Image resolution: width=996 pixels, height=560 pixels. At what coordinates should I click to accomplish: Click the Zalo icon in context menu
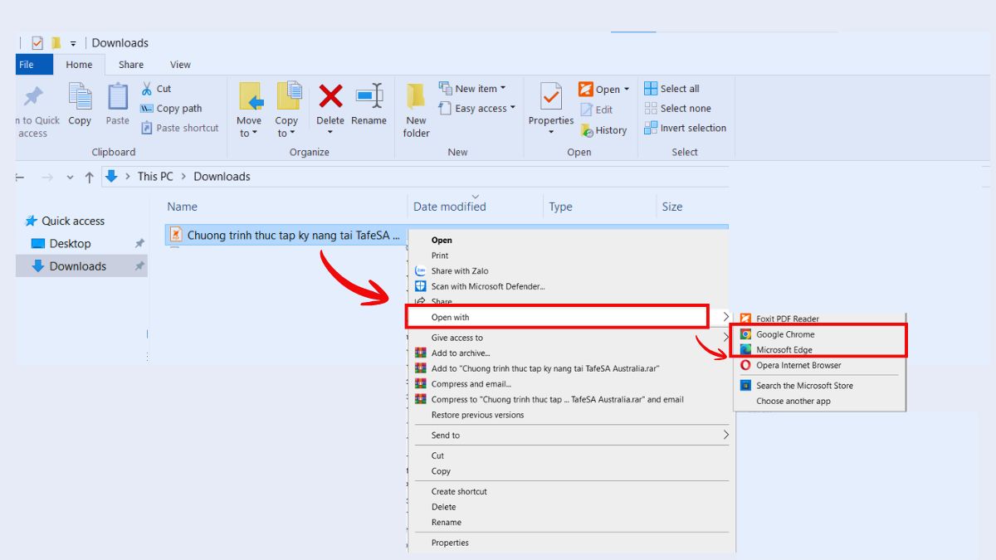pyautogui.click(x=420, y=271)
